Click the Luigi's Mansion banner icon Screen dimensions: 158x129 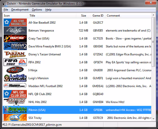point(15,78)
